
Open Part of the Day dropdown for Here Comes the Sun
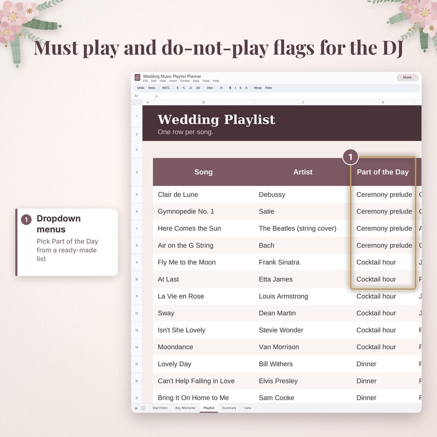(384, 228)
